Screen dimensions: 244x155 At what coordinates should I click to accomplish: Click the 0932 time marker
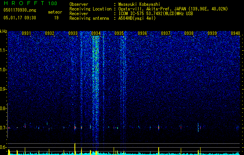click(x=50, y=33)
